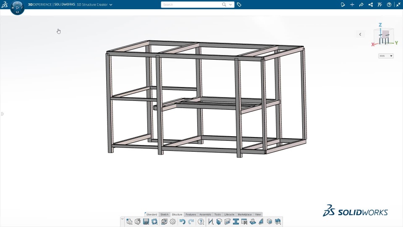Screen dimensions: 403x227
Task: Open the 3D Structure Creator app dropdown
Action: pos(111,5)
